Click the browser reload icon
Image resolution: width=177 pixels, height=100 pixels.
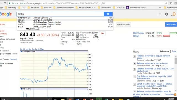5,3
